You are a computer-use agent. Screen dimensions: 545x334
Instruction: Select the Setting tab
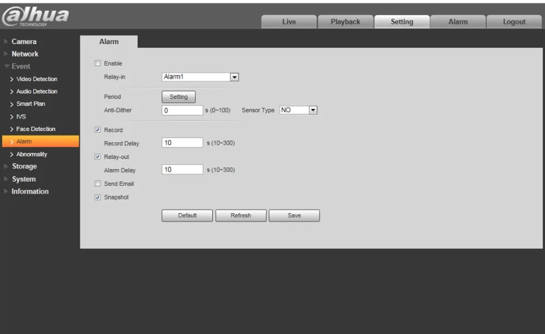point(402,22)
